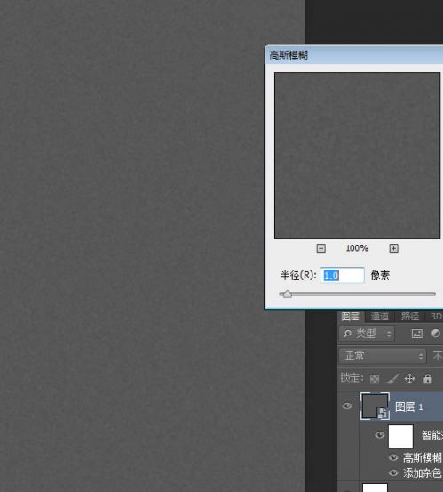Image resolution: width=443 pixels, height=492 pixels.
Task: Zoom out the Gaussian blur preview
Action: 320,248
